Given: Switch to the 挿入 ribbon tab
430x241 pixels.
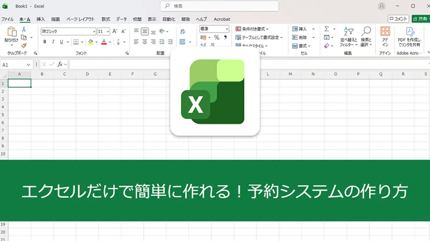Looking at the screenshot, I should (x=40, y=19).
